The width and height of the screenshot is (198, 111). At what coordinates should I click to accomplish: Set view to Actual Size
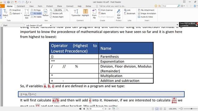coord(27,14)
